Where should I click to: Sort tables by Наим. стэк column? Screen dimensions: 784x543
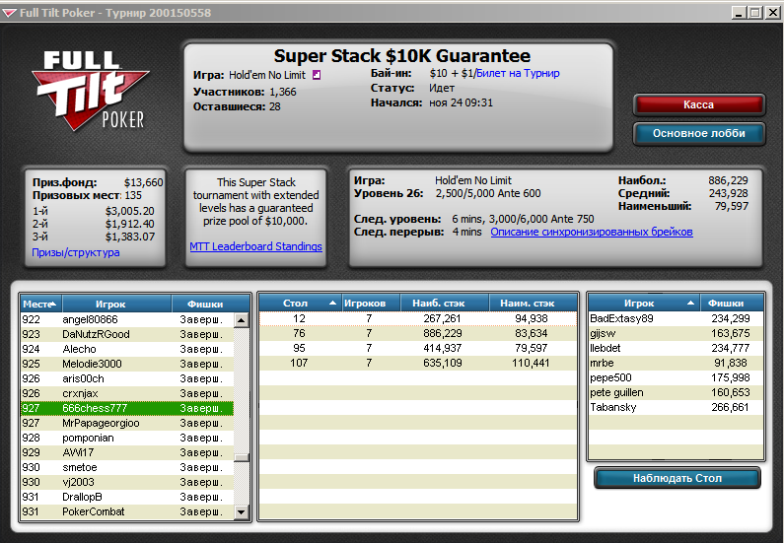(x=533, y=303)
